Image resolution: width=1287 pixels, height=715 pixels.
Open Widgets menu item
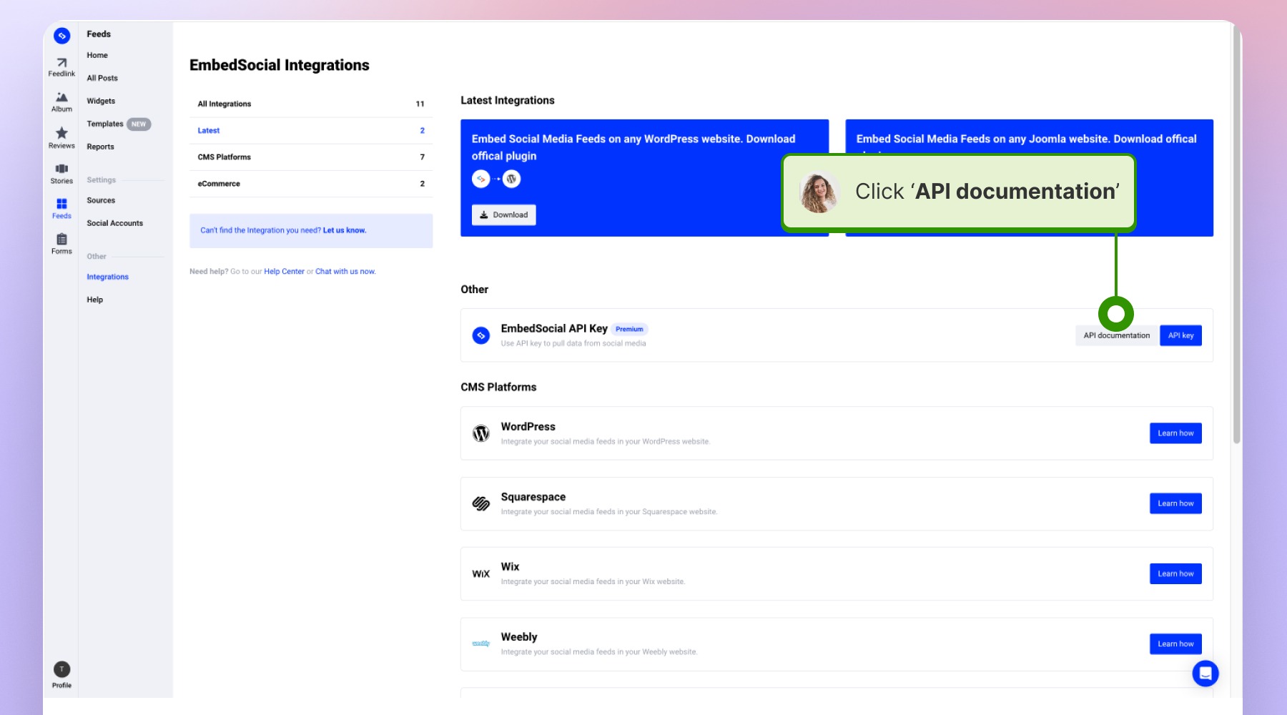[101, 101]
